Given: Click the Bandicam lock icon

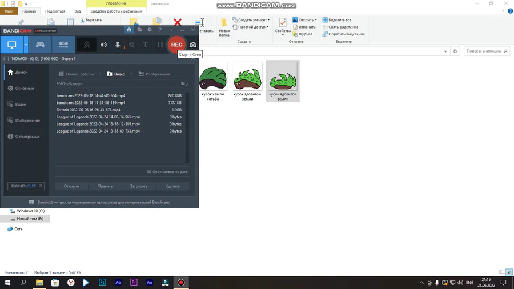Looking at the screenshot, I should [x=129, y=30].
